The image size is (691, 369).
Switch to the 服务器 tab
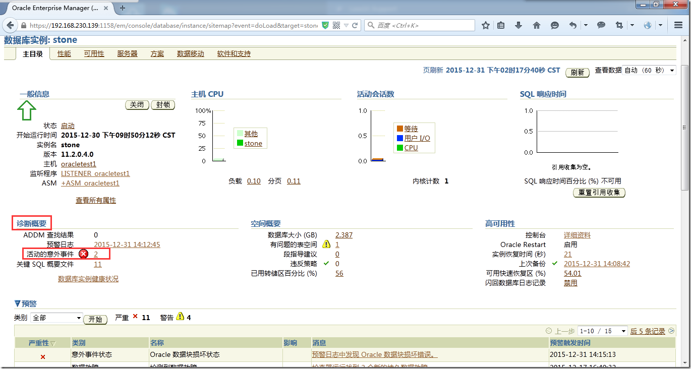tap(127, 53)
